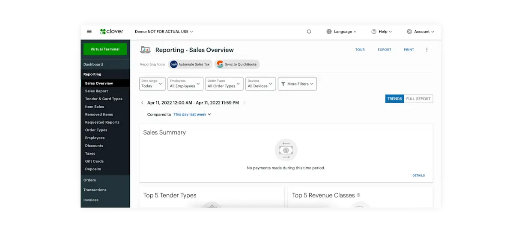This screenshot has width=522, height=232.
Task: Open the All Employees filter dropdown
Action: [x=185, y=84]
